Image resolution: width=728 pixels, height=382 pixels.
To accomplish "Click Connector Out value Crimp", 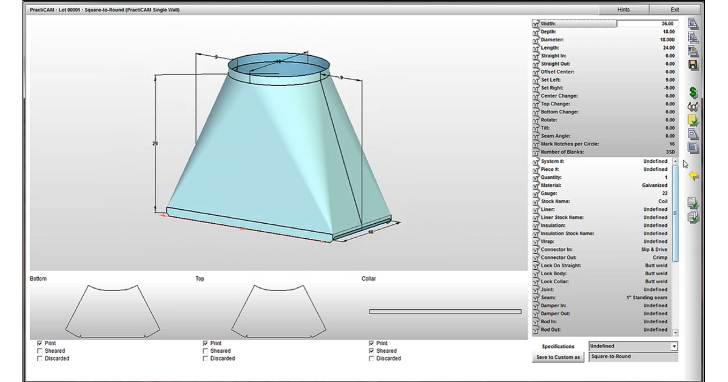I will 660,257.
